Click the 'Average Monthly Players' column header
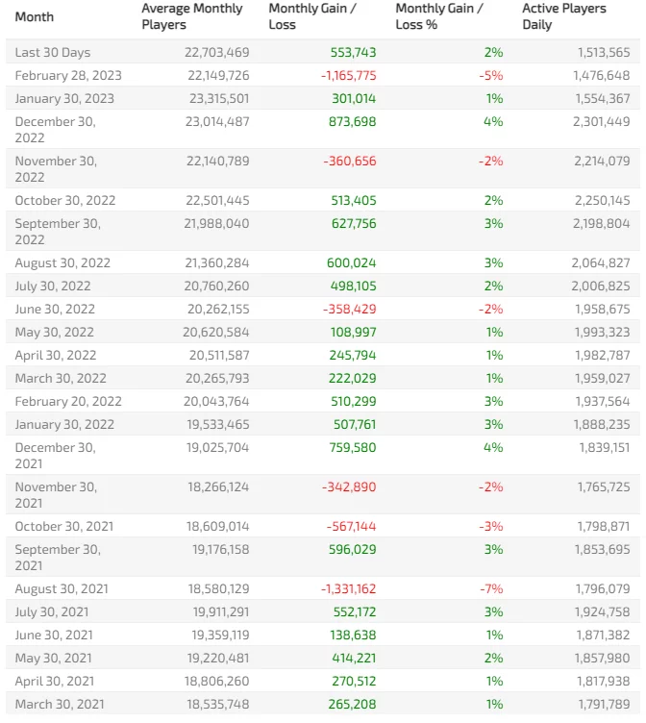Image resolution: width=646 pixels, height=723 pixels. click(x=192, y=16)
